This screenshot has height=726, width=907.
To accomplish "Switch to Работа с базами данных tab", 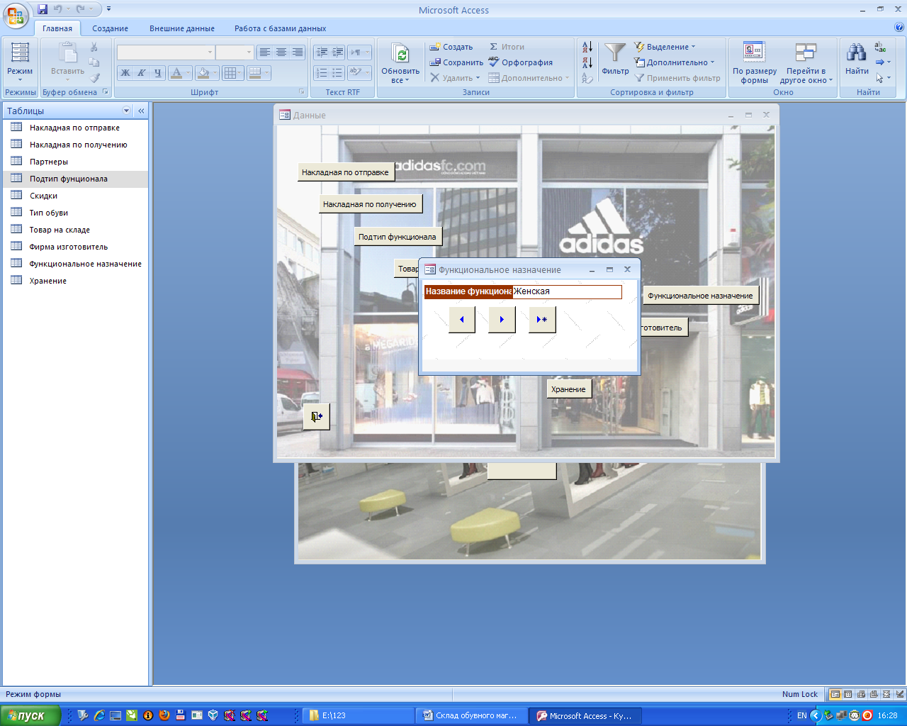I will click(281, 28).
